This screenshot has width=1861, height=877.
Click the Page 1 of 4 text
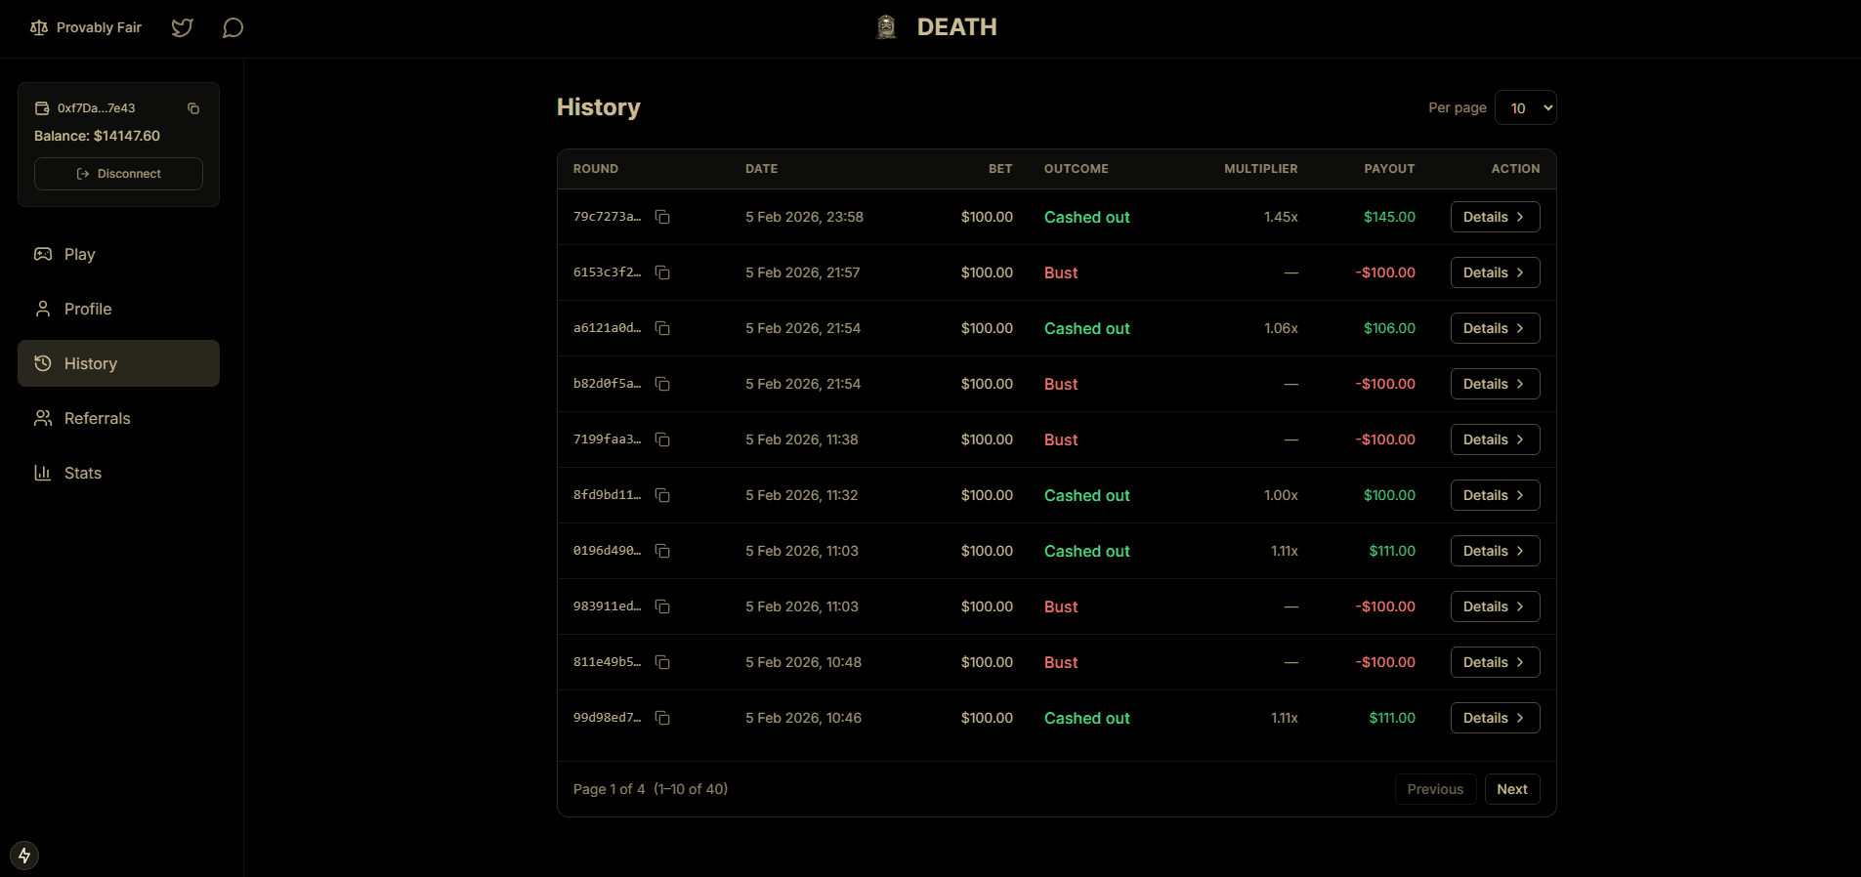coord(609,789)
